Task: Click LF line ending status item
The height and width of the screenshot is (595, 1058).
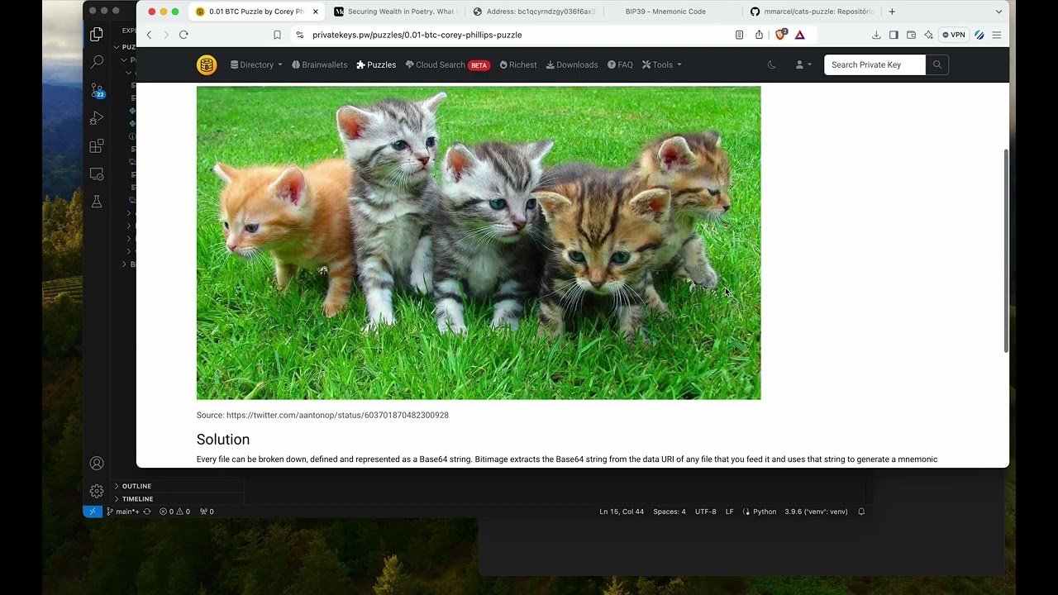Action: [x=730, y=512]
